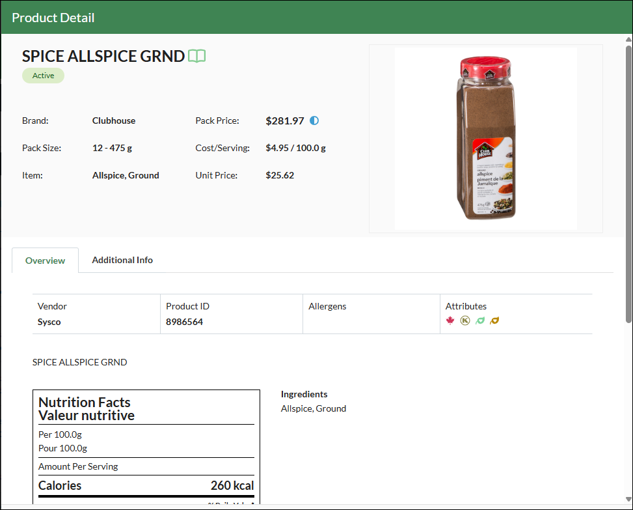The image size is (633, 510).
Task: Click the vendor name Sysco
Action: [x=49, y=322]
